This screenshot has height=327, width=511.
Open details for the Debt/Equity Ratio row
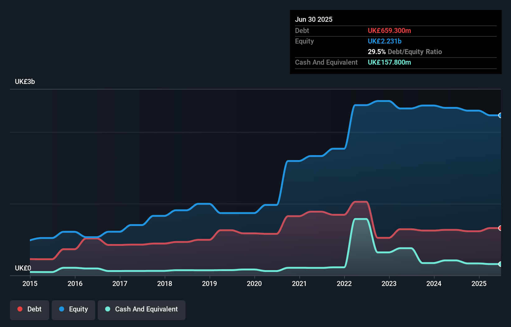(x=405, y=52)
